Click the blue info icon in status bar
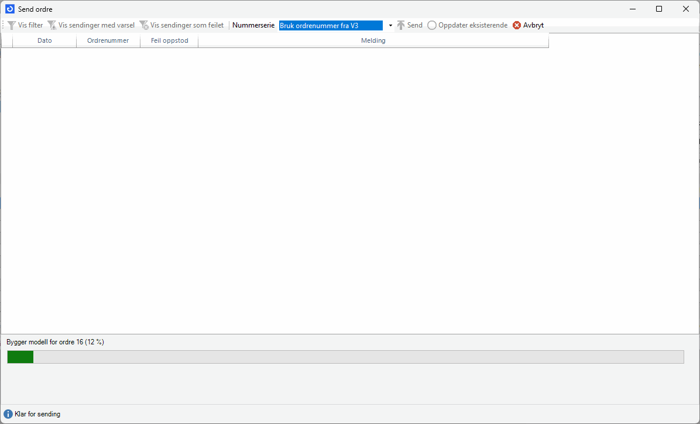Viewport: 700px width, 424px height. coord(8,414)
